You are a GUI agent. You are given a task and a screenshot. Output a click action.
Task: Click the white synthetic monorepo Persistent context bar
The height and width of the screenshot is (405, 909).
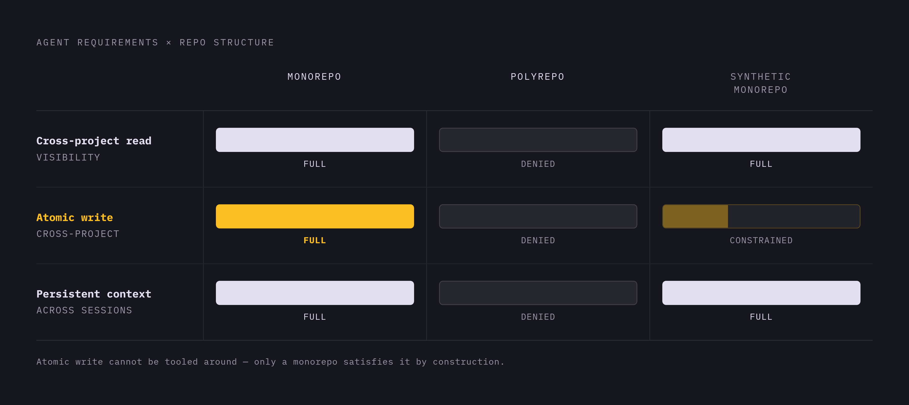pyautogui.click(x=761, y=293)
